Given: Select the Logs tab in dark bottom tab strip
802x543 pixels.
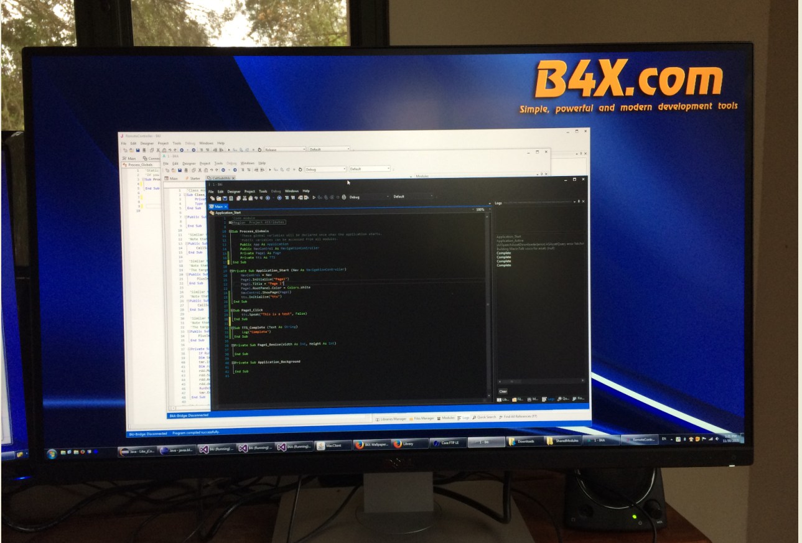Looking at the screenshot, I should coord(549,399).
